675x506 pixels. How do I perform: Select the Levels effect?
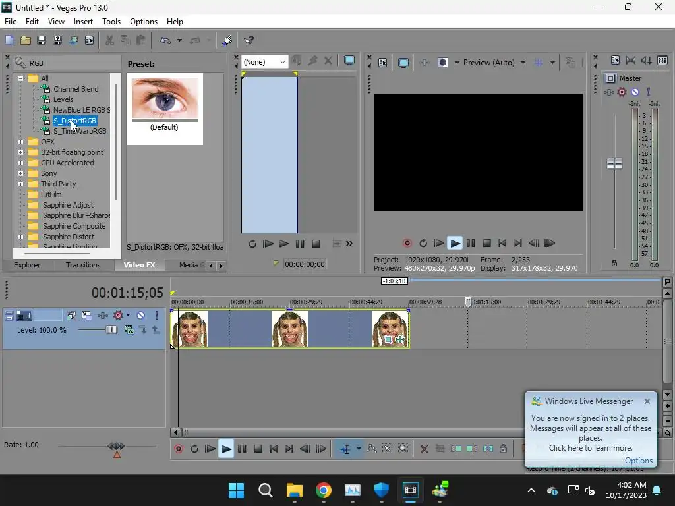pyautogui.click(x=63, y=99)
